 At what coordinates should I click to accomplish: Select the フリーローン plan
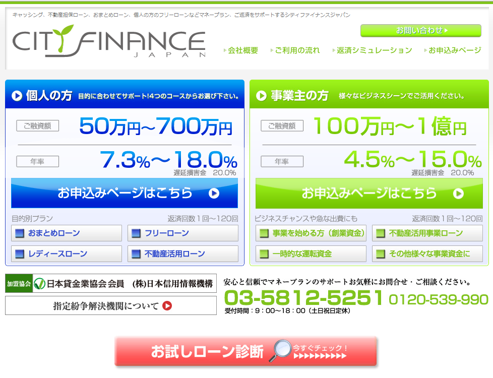point(182,233)
